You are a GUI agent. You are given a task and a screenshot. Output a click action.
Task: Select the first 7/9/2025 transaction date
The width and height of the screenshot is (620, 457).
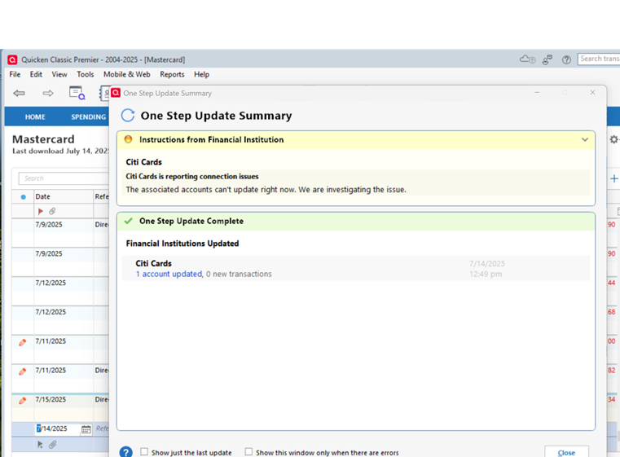pos(49,225)
